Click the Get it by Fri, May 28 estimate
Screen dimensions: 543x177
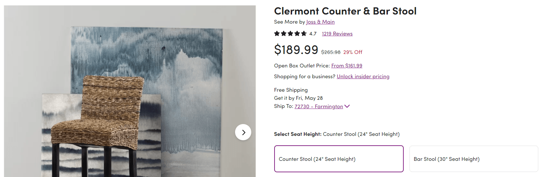pos(298,98)
